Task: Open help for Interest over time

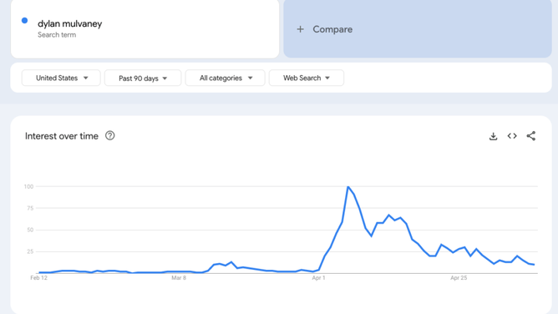Action: (110, 135)
